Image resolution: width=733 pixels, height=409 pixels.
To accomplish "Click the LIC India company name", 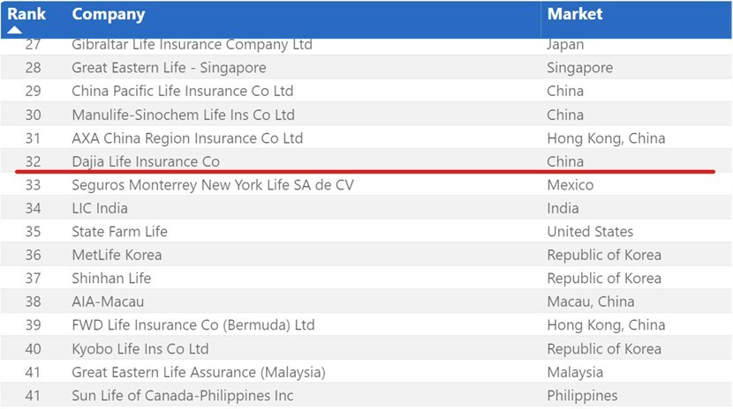I will click(x=100, y=208).
